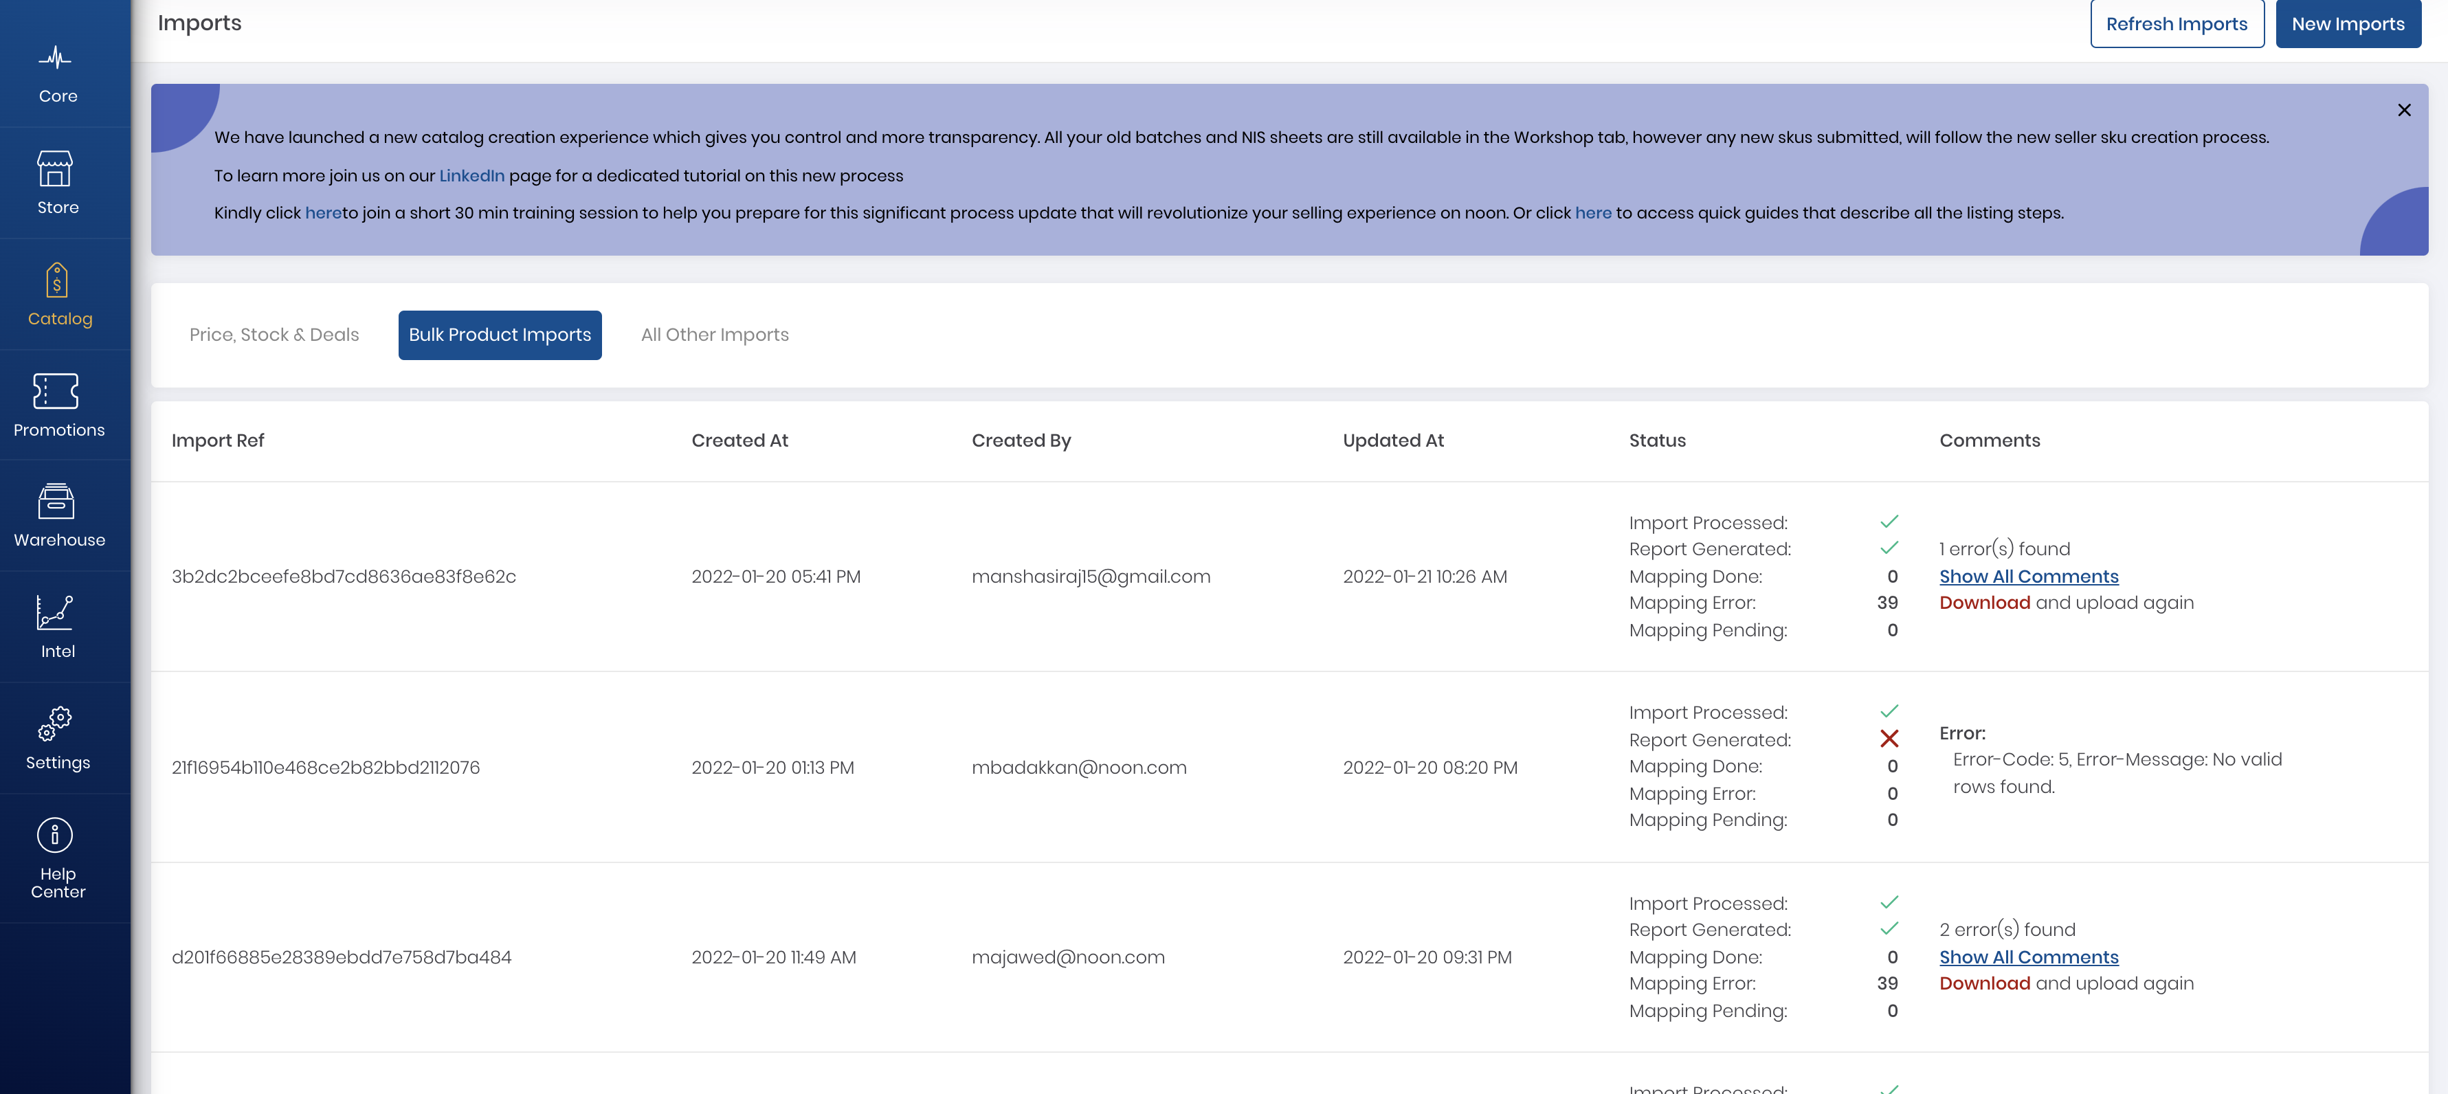Open the Settings gears icon

point(55,724)
